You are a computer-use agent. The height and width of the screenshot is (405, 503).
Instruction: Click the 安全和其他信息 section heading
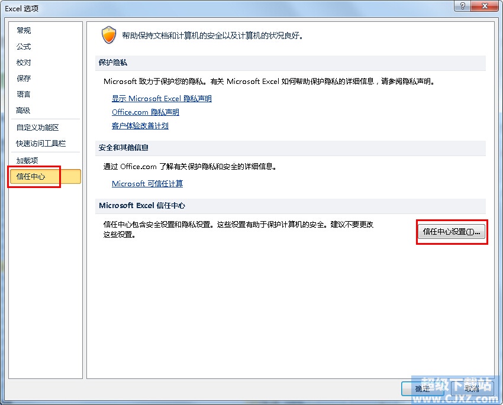click(x=124, y=148)
